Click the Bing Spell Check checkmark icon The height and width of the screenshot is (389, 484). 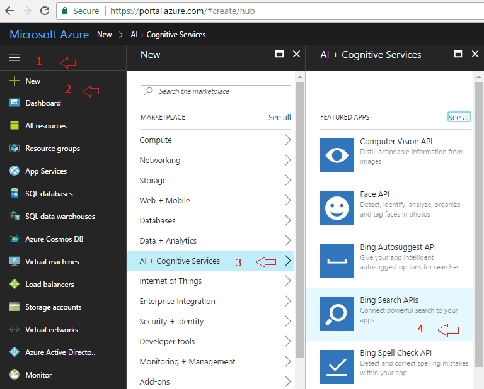pos(337,366)
